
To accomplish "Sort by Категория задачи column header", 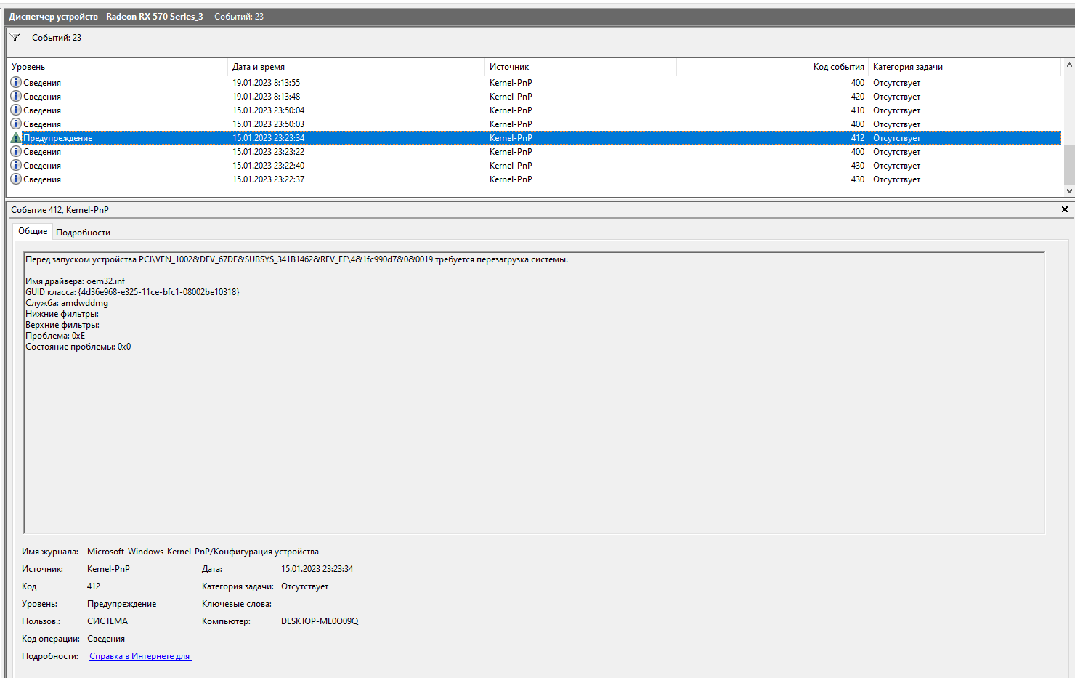I will 965,67.
